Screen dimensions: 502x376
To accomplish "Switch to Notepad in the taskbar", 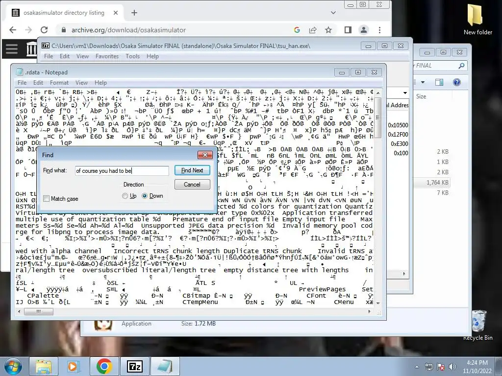I will pyautogui.click(x=165, y=366).
